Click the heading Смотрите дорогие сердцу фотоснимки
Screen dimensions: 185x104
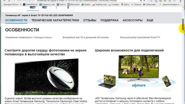point(46,52)
